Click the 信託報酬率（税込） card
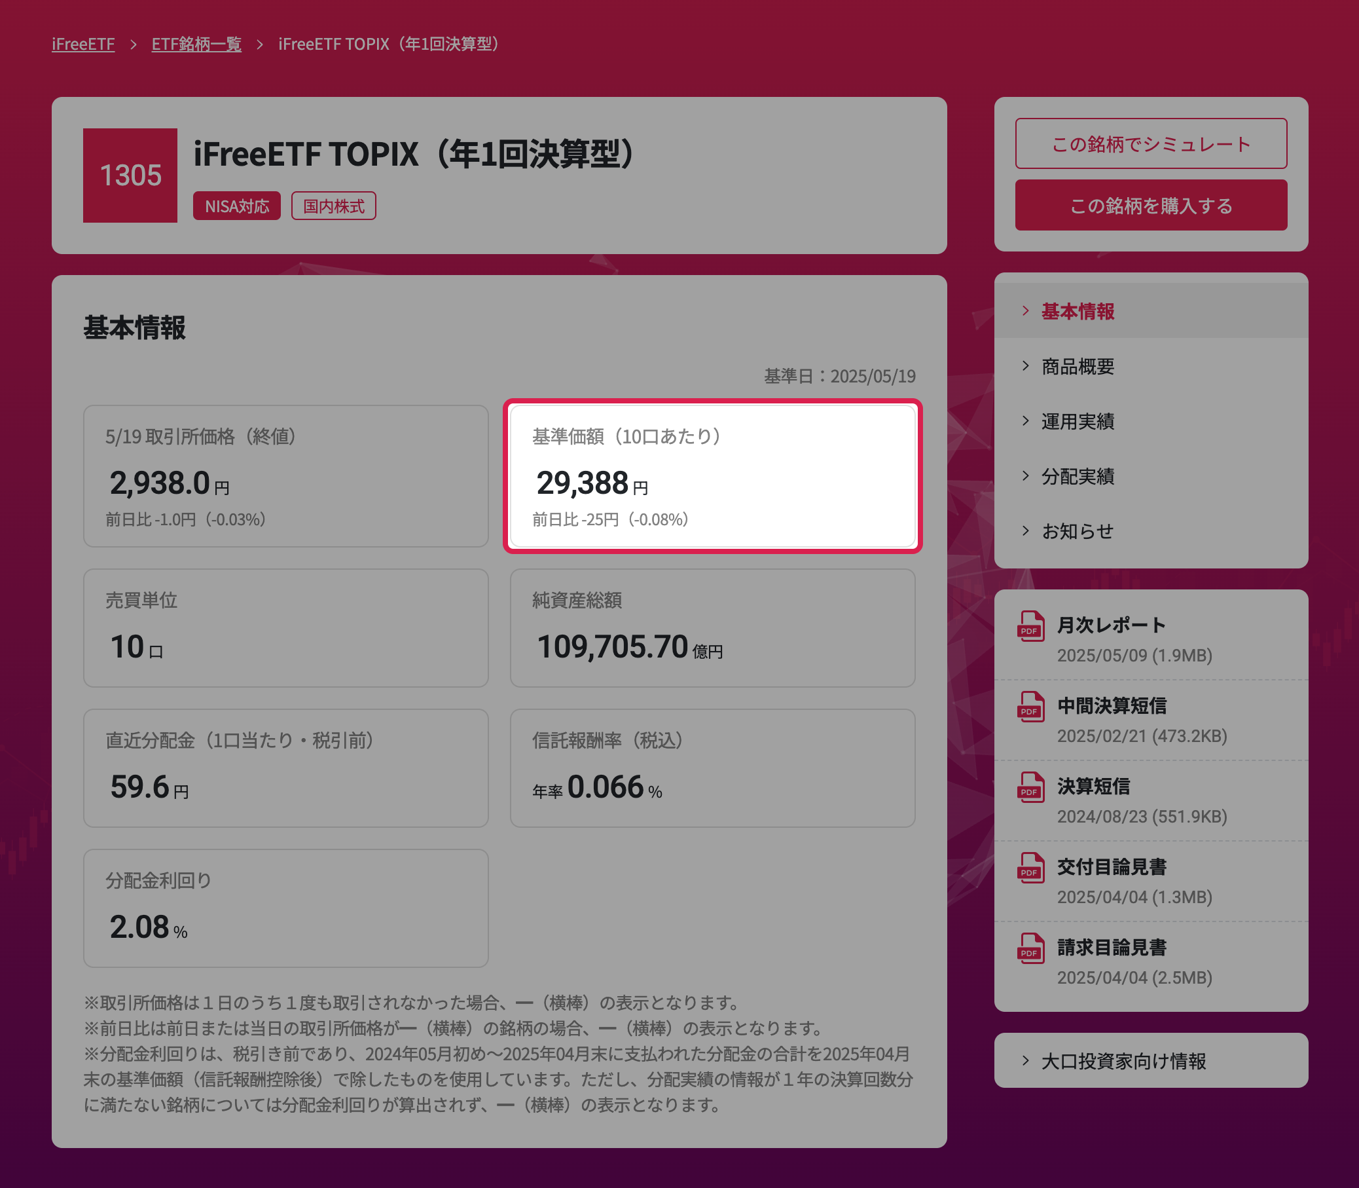Viewport: 1359px width, 1188px height. [712, 768]
